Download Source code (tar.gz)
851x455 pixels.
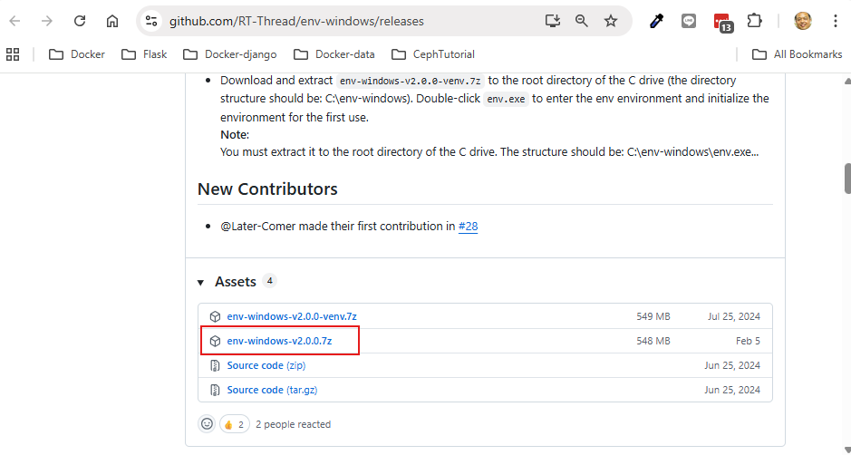(272, 390)
